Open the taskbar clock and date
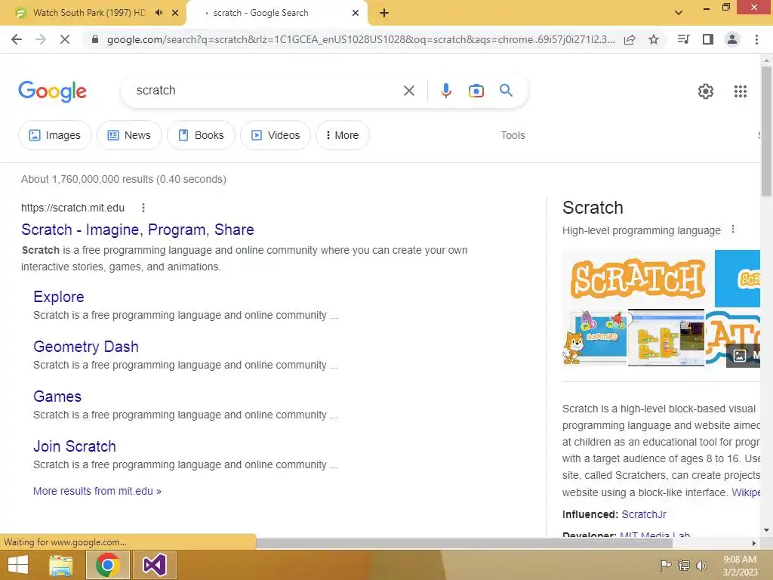 740,566
